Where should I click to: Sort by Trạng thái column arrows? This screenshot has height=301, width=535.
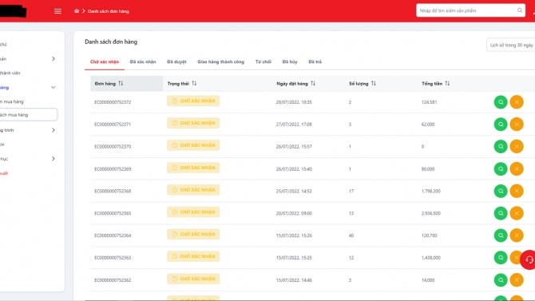tap(194, 83)
